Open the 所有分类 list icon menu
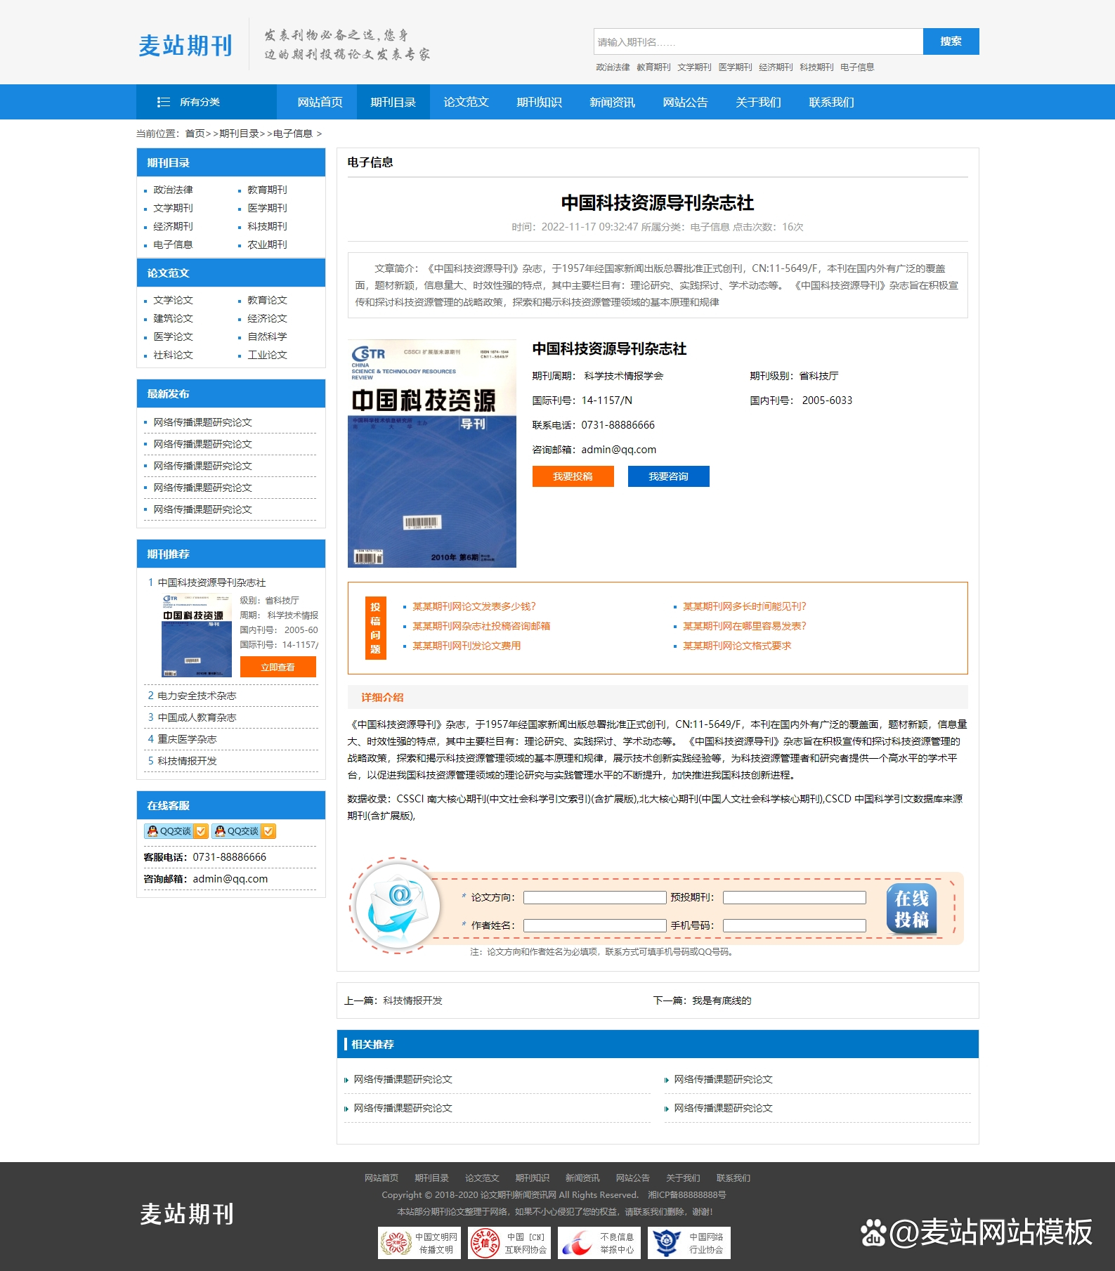This screenshot has height=1271, width=1115. coord(163,102)
